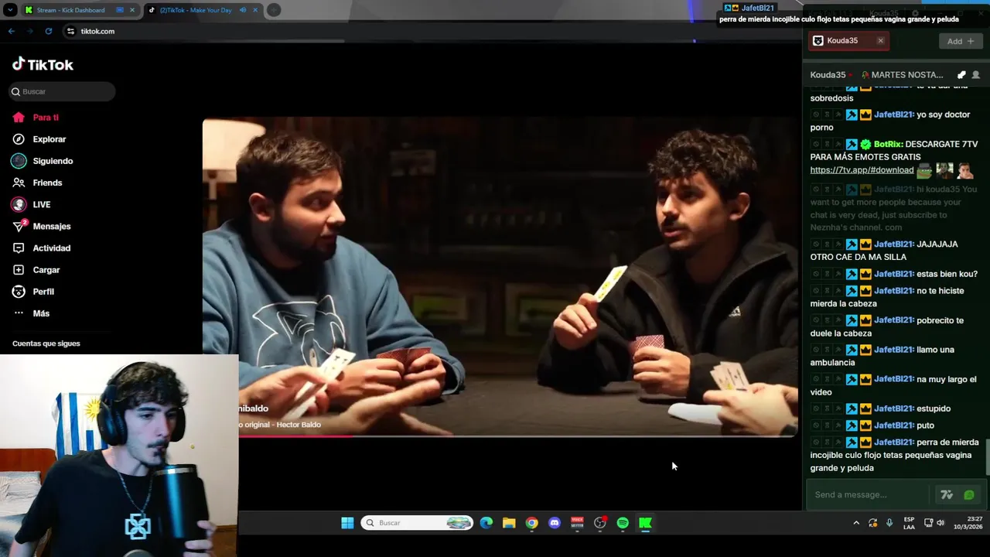Click the TikTok logo
Screen dimensions: 990x557
click(x=43, y=64)
